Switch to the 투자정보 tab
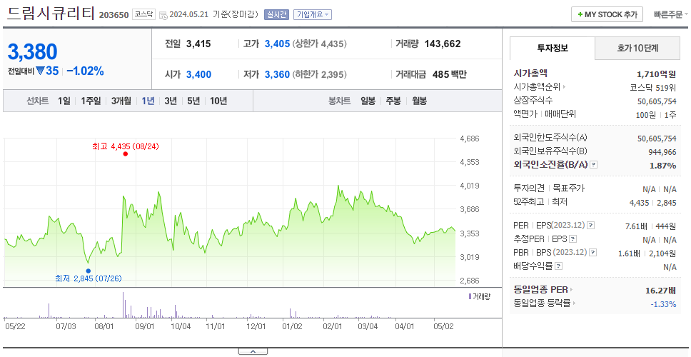The height and width of the screenshot is (357, 691). coord(553,49)
